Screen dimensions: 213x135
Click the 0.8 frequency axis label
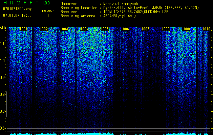pyautogui.click(x=3, y=94)
